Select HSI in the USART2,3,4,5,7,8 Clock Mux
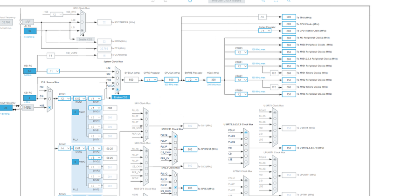The image size is (408, 196). click(246, 150)
